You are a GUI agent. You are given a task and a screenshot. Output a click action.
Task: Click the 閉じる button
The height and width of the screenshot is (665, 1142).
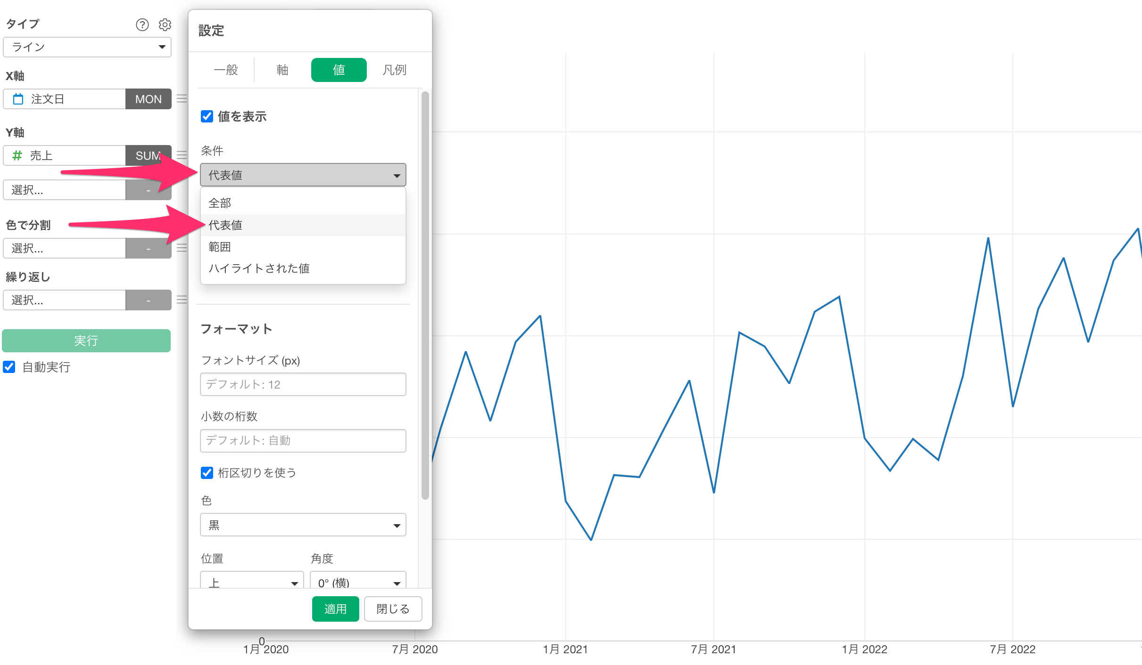pyautogui.click(x=392, y=608)
